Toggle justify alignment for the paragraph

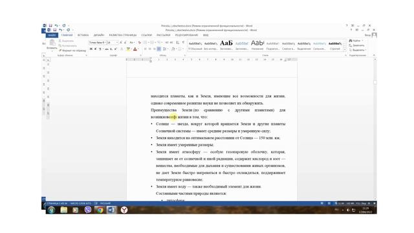pos(158,49)
